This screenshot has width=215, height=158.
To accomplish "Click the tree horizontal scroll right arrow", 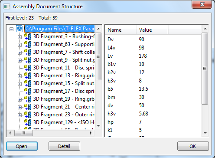I will click(x=91, y=133).
